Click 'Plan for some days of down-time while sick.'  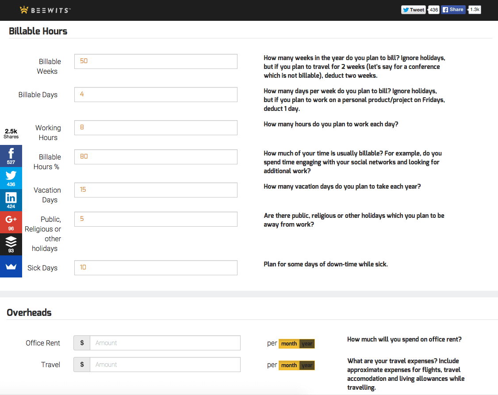pos(326,264)
